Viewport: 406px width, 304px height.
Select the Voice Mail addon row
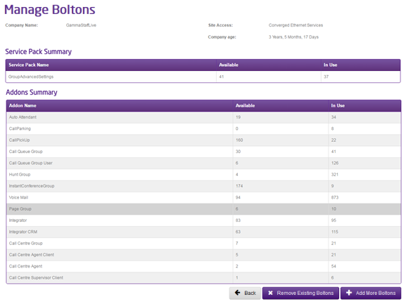204,197
